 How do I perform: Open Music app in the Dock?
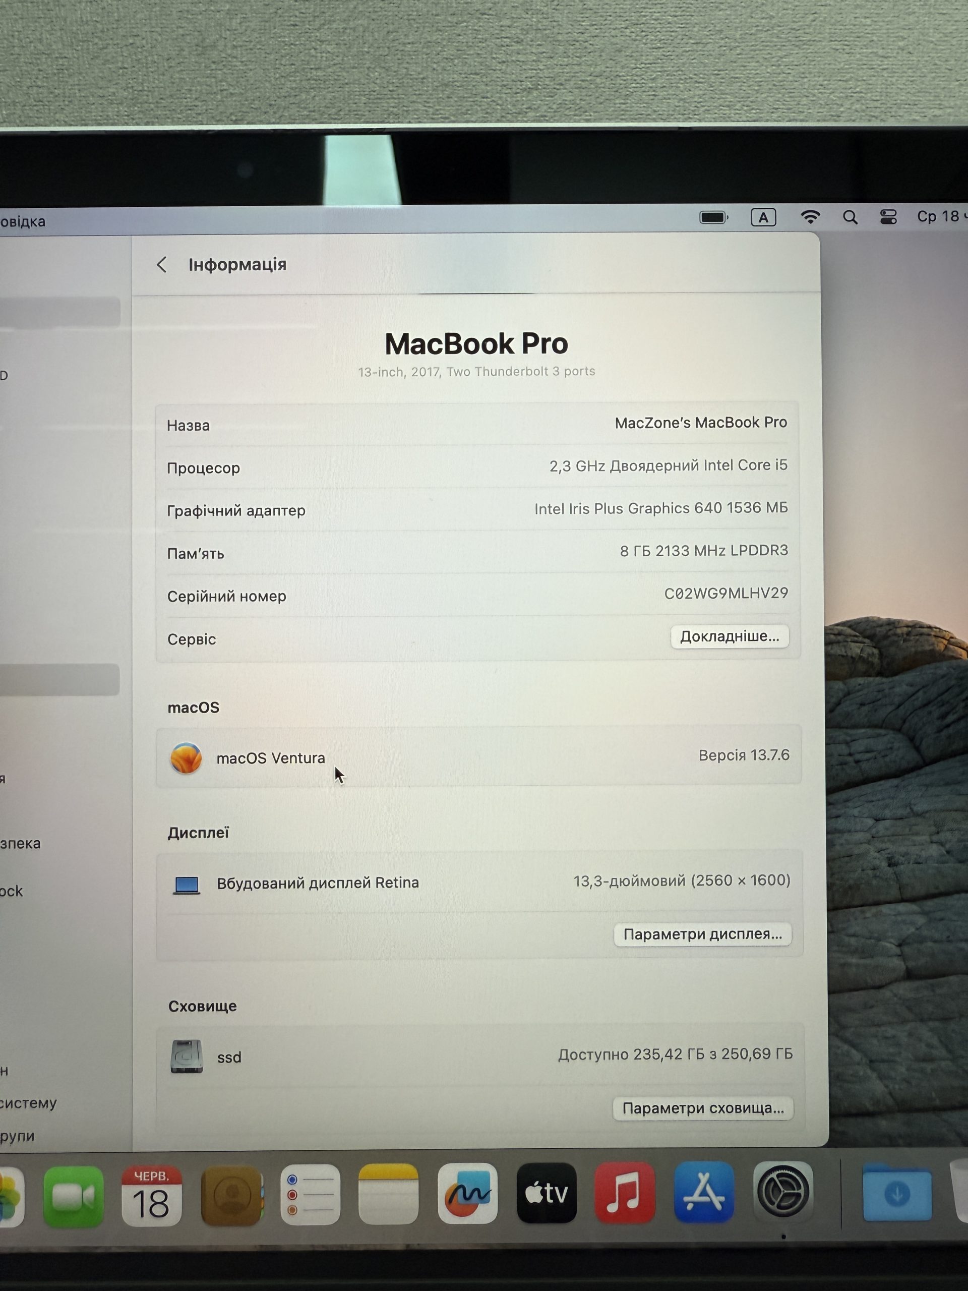coord(625,1192)
